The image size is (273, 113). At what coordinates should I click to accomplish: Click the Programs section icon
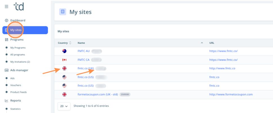[6, 40]
